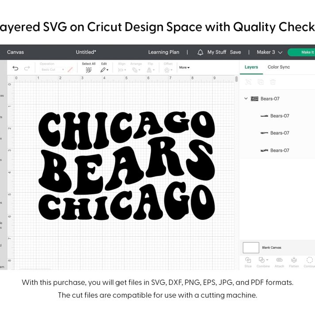Open the Arrange dropdown arrow
This screenshot has height=315, width=315.
pos(139,70)
